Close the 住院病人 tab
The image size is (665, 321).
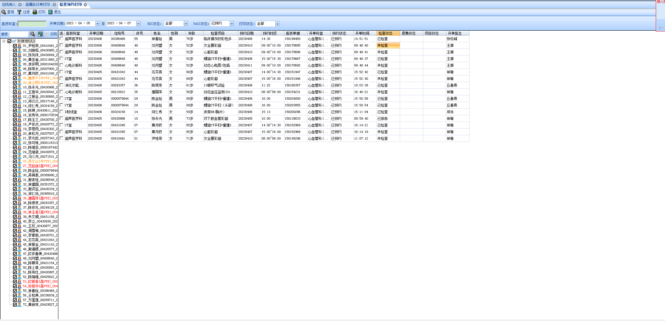(x=20, y=5)
